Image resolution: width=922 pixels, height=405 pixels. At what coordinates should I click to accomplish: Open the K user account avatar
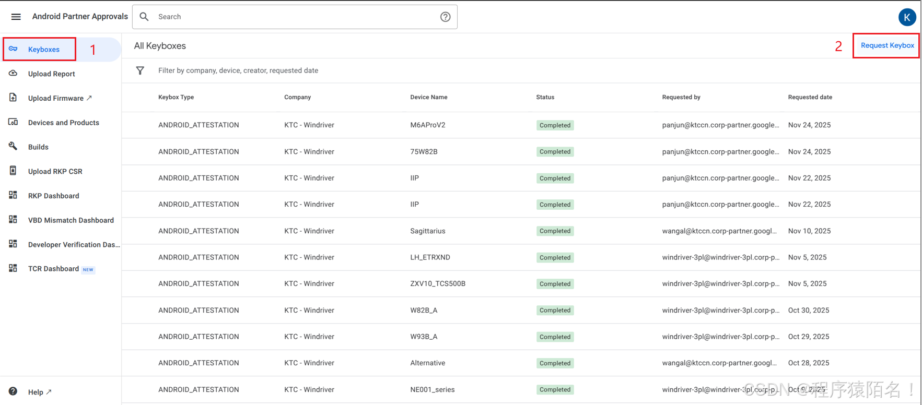(907, 17)
